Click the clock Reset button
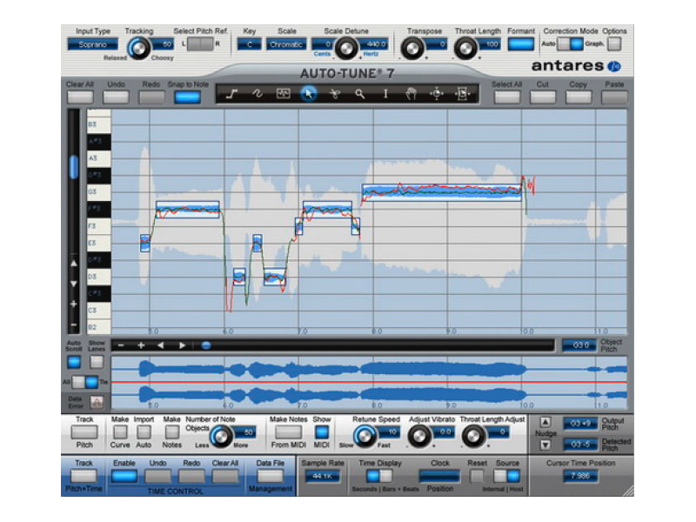The image size is (696, 522). tap(477, 476)
